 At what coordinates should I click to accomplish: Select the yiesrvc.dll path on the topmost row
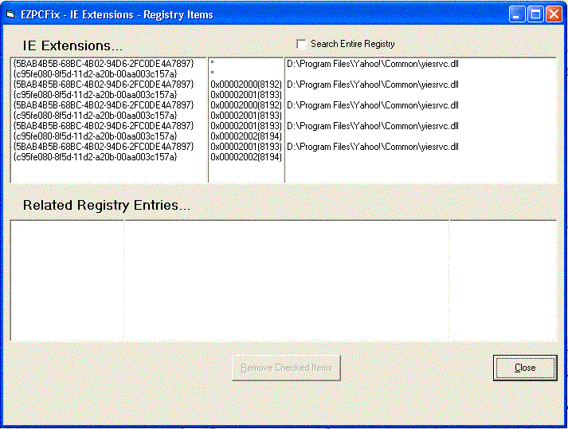(x=373, y=64)
